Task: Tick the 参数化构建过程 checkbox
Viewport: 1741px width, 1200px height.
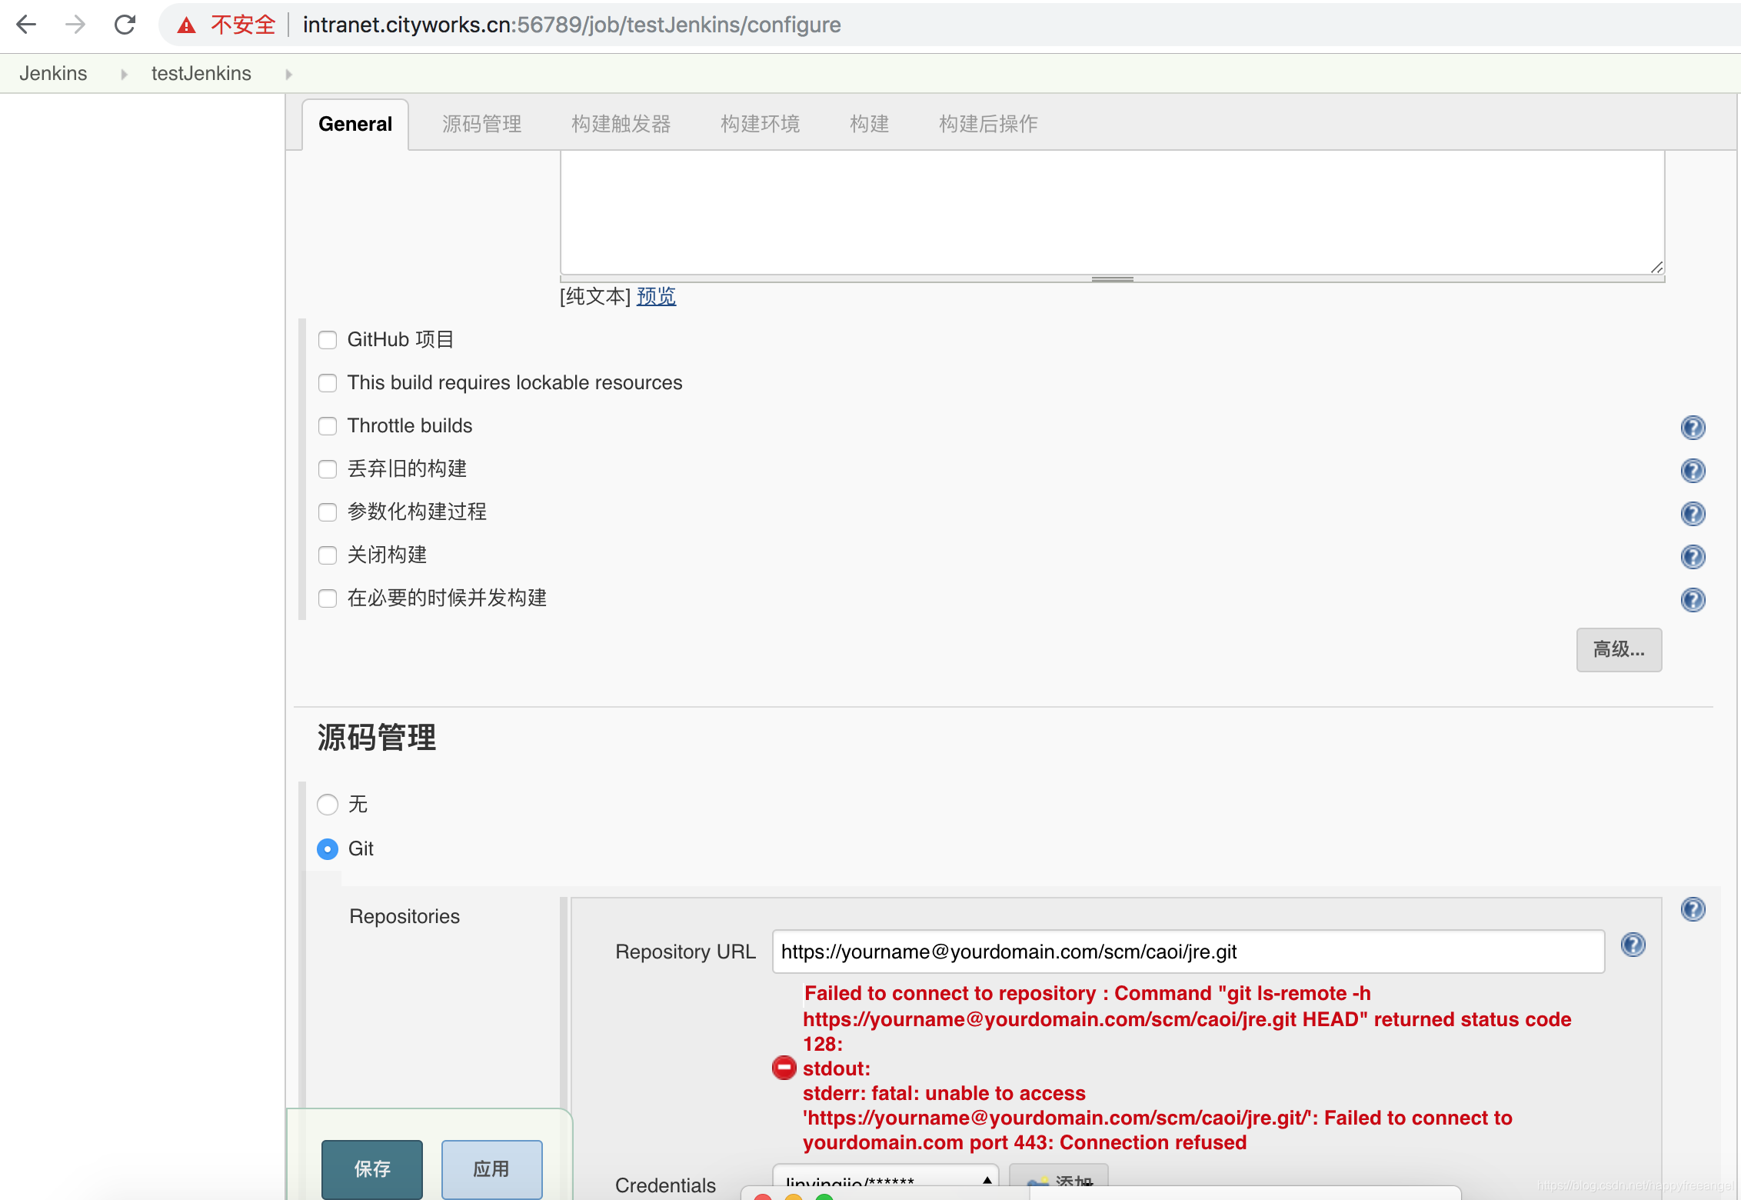Action: 328,512
